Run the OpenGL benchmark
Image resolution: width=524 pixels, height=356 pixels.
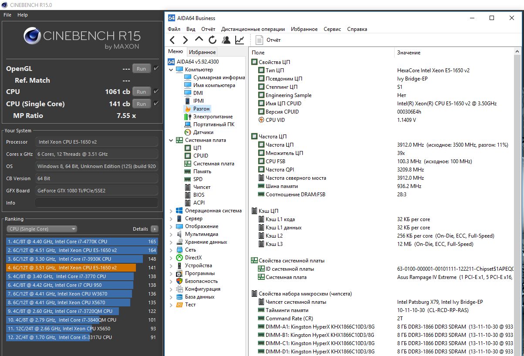[142, 69]
